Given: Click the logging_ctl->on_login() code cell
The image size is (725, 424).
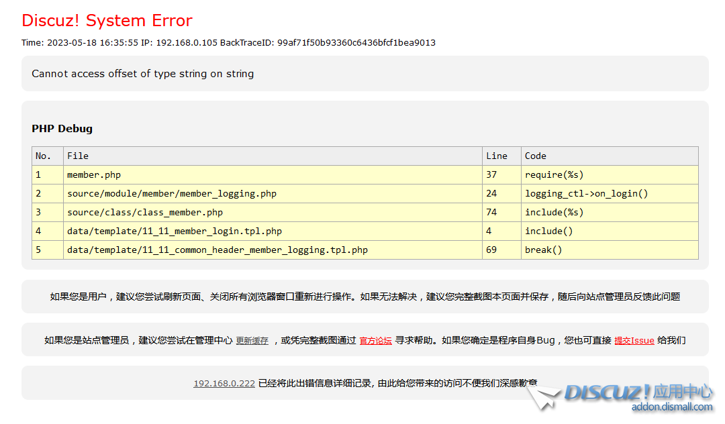Looking at the screenshot, I should [586, 193].
